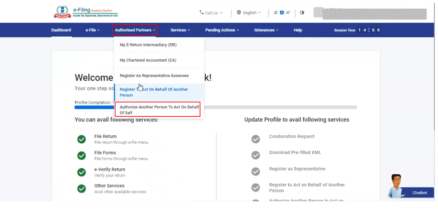Reset to default font size icon
The height and width of the screenshot is (209, 438).
[282, 13]
